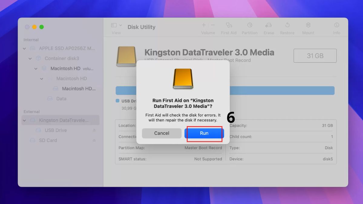Click the orange drive icon in dialog
The height and width of the screenshot is (204, 363).
point(183,79)
